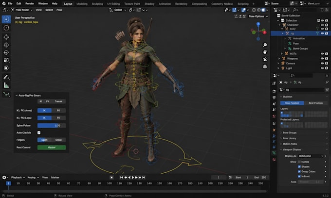Viewport: 331px width, 198px height.
Task: Adjust the Spine Follow slider
Action: [x=52, y=126]
